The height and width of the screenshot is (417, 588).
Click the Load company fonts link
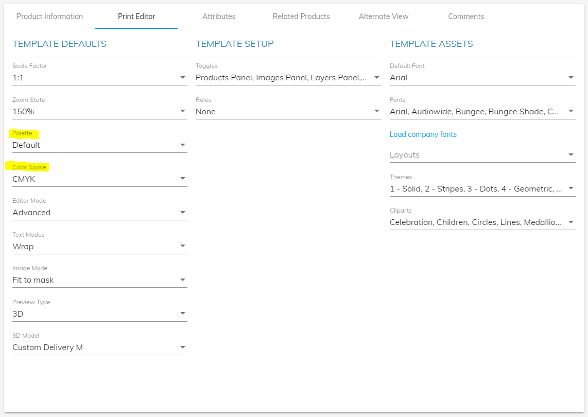(423, 134)
